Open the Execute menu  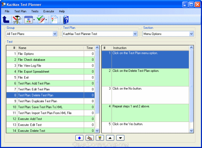click(48, 11)
